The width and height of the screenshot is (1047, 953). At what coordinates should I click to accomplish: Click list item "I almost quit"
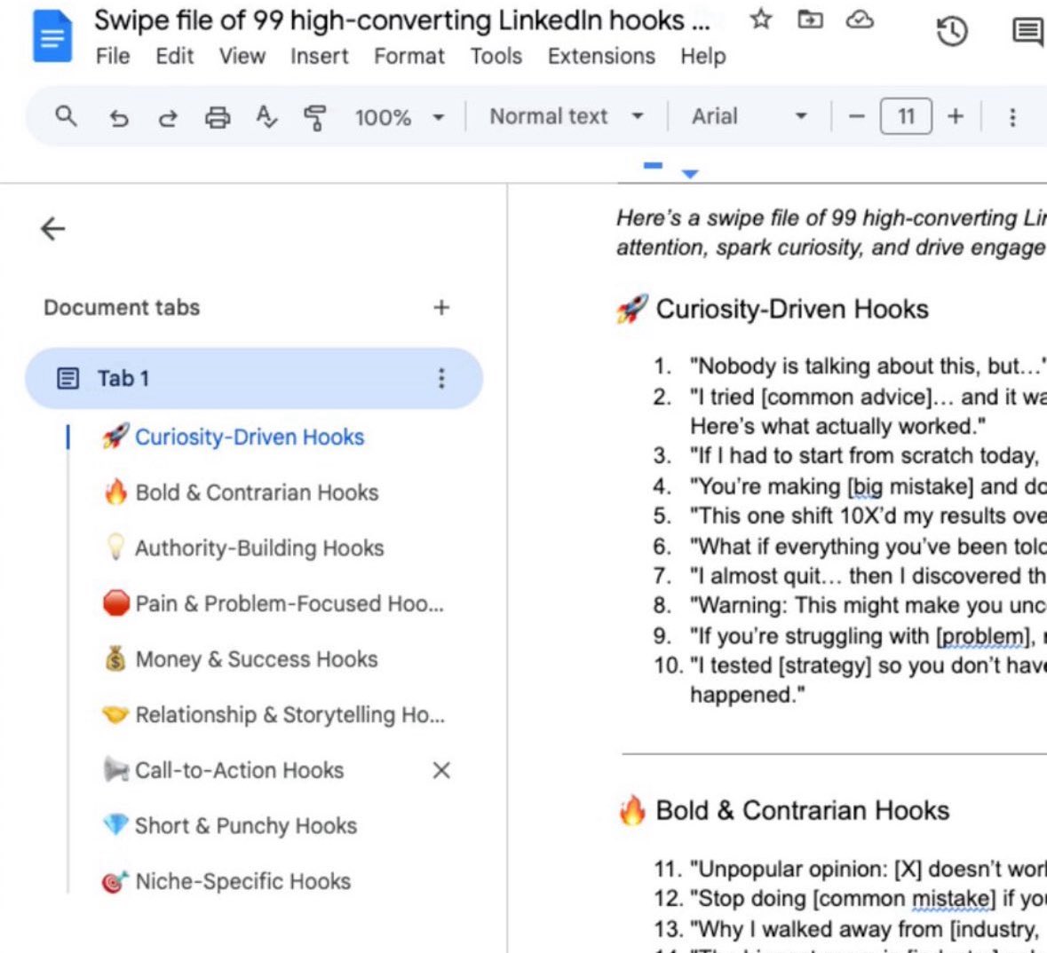tap(868, 575)
